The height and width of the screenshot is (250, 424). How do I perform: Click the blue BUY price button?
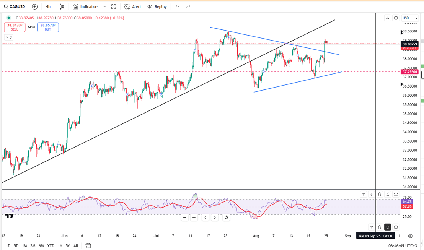(48, 27)
